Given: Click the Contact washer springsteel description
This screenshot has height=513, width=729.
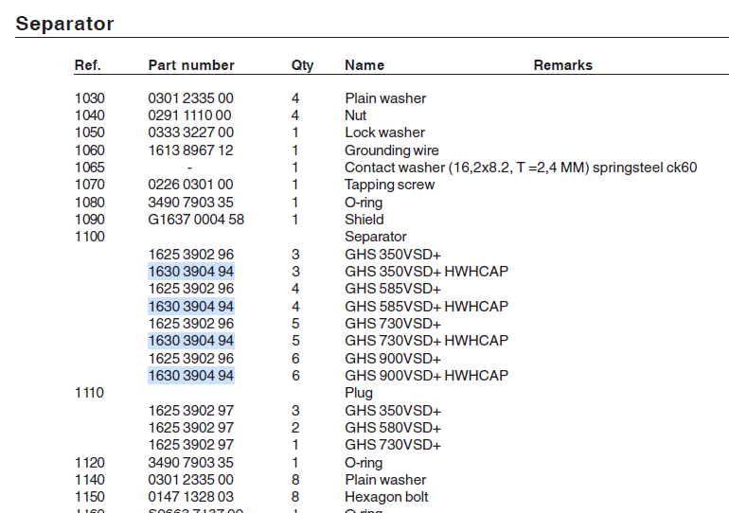Looking at the screenshot, I should [x=521, y=168].
